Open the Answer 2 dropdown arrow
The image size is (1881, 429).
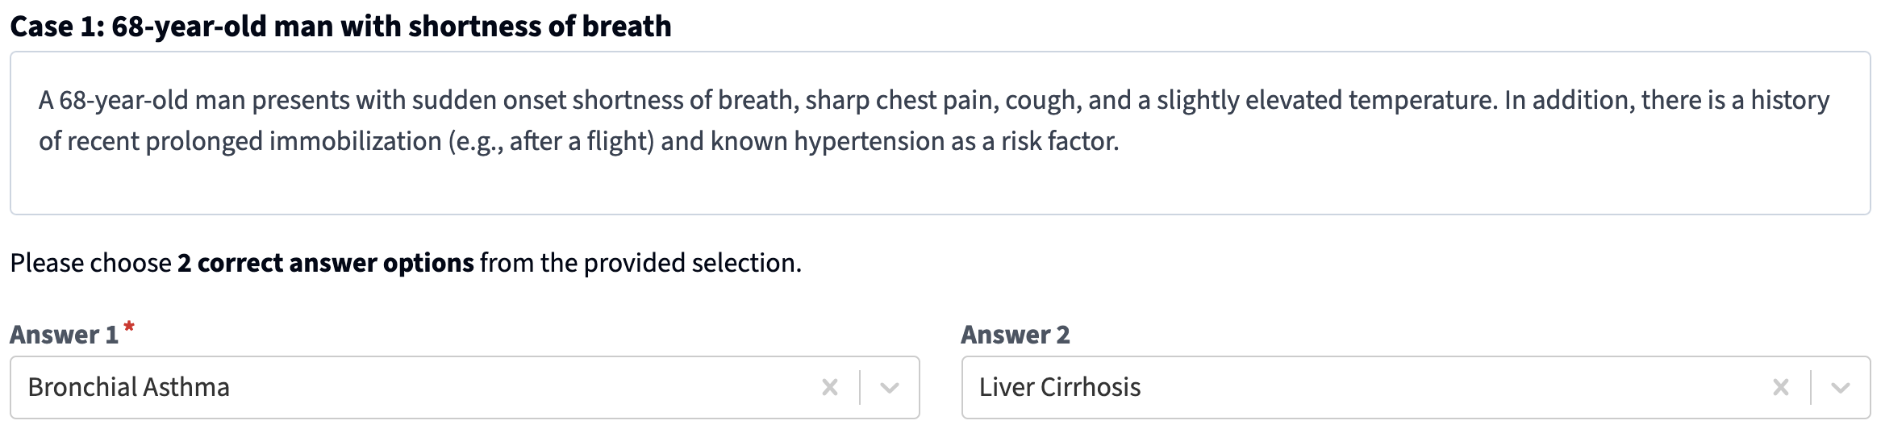click(1841, 388)
